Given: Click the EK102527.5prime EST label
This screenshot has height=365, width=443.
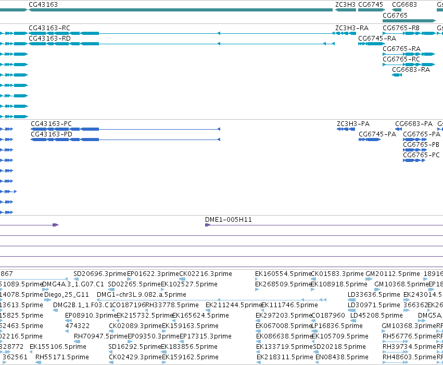Looking at the screenshot, I should [x=189, y=284].
